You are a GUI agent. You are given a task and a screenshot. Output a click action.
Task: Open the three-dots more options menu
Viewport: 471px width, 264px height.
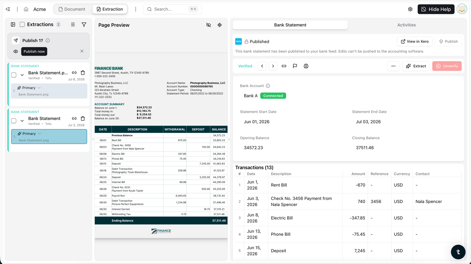393,66
